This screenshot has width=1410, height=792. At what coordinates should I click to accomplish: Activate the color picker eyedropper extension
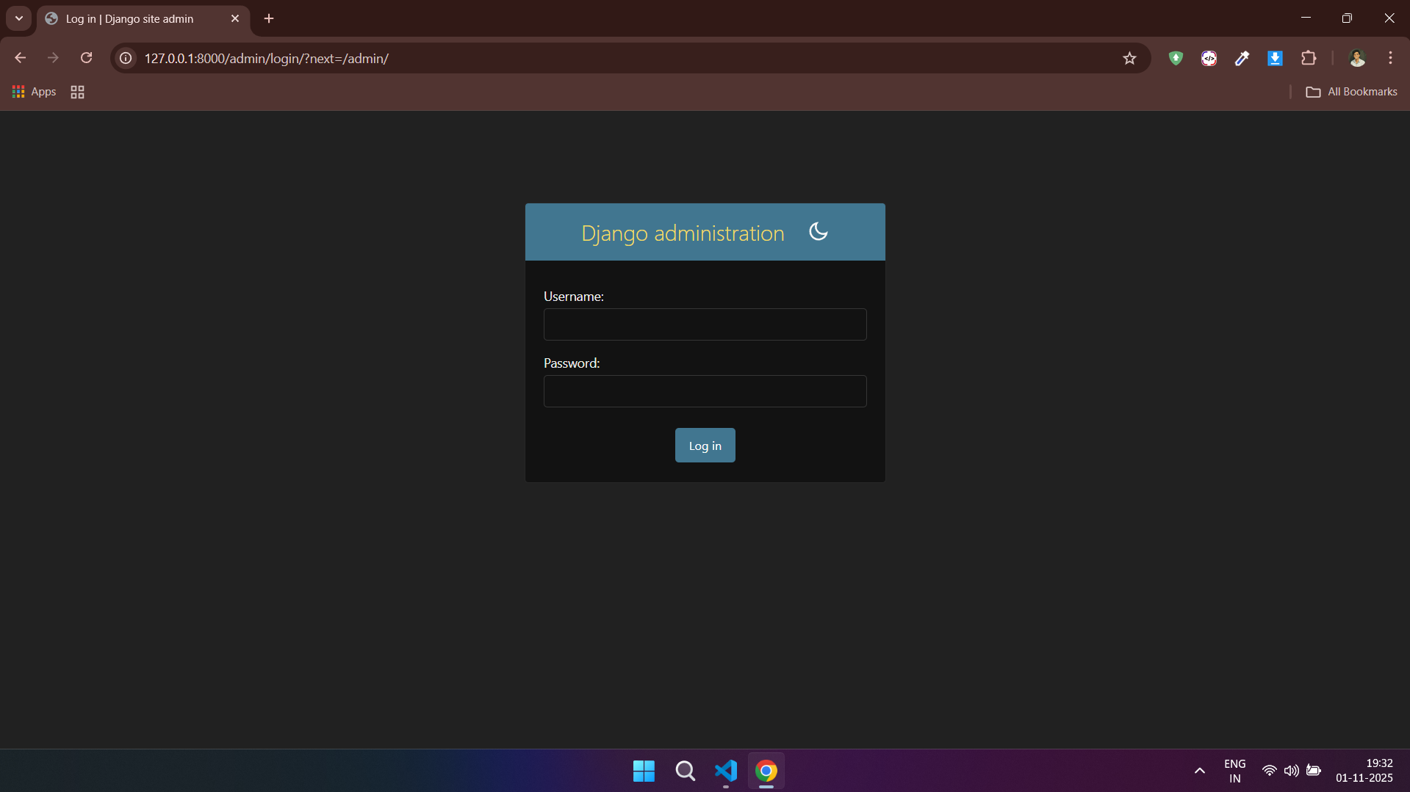[x=1242, y=58]
